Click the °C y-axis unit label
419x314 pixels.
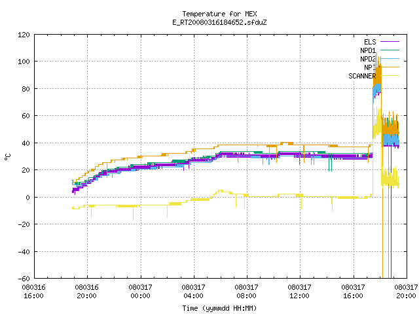pyautogui.click(x=8, y=157)
